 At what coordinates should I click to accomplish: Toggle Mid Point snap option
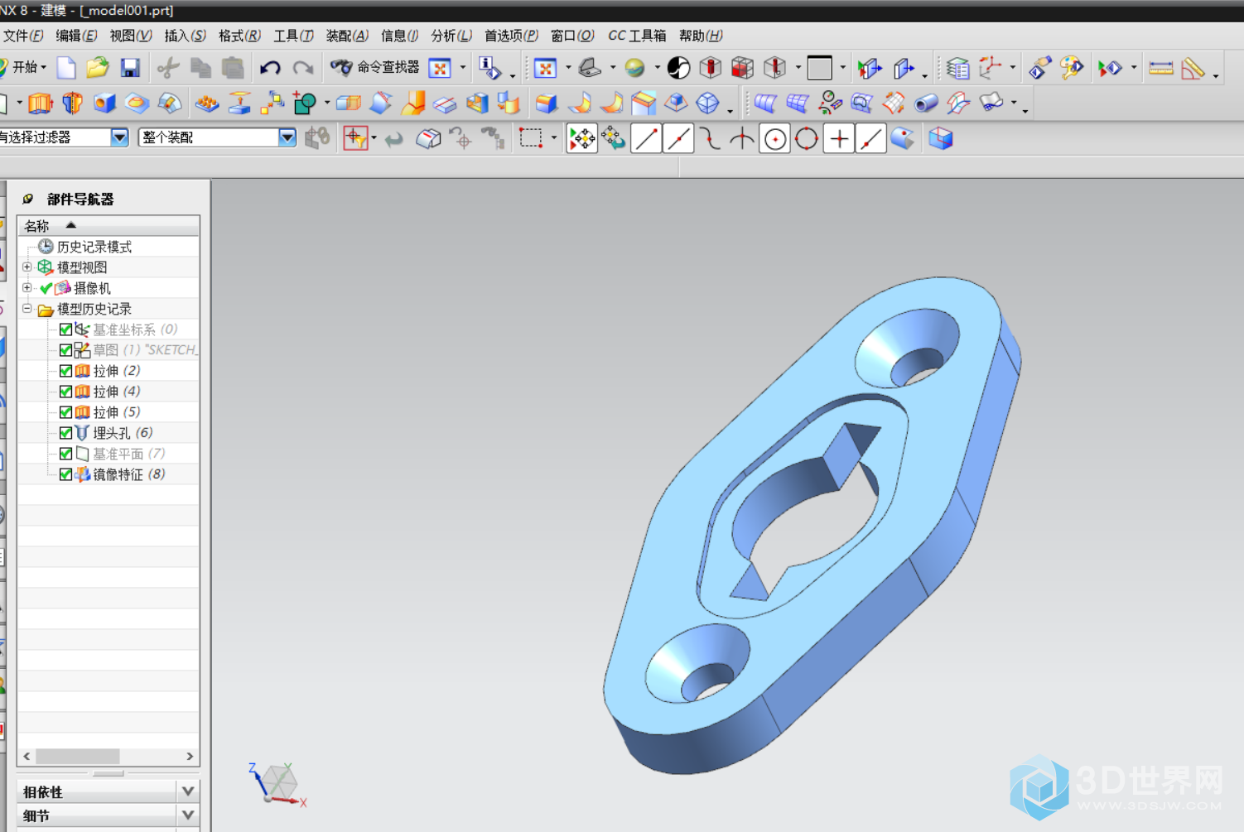pos(679,138)
